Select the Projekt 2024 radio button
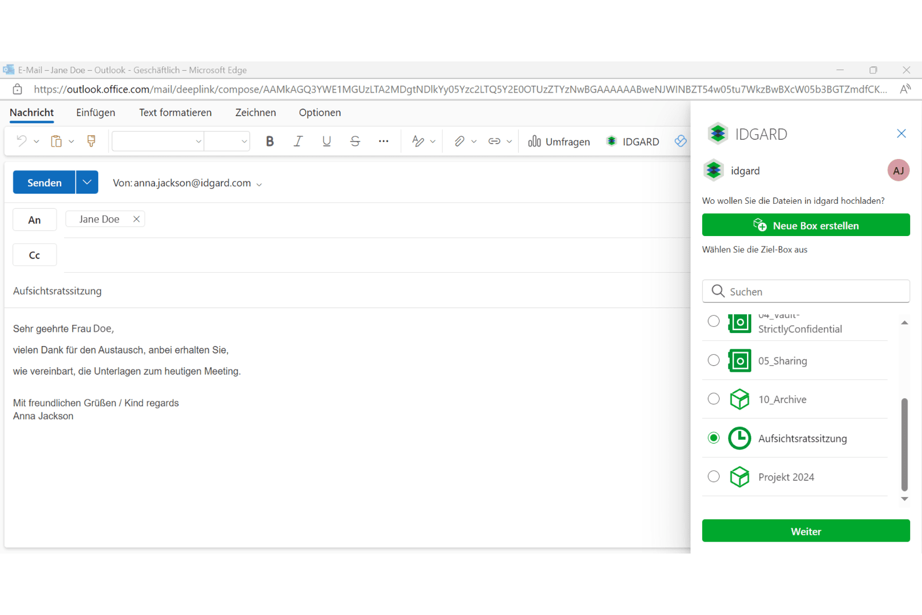922x615 pixels. [714, 476]
